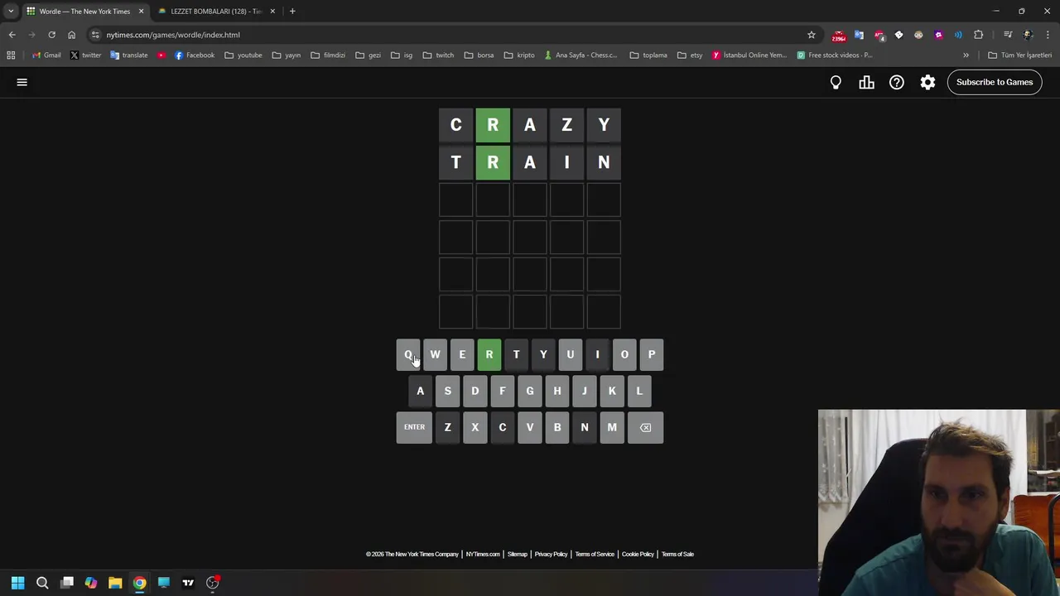Bookmark this page with the star icon
This screenshot has height=596, width=1060.
pyautogui.click(x=812, y=35)
